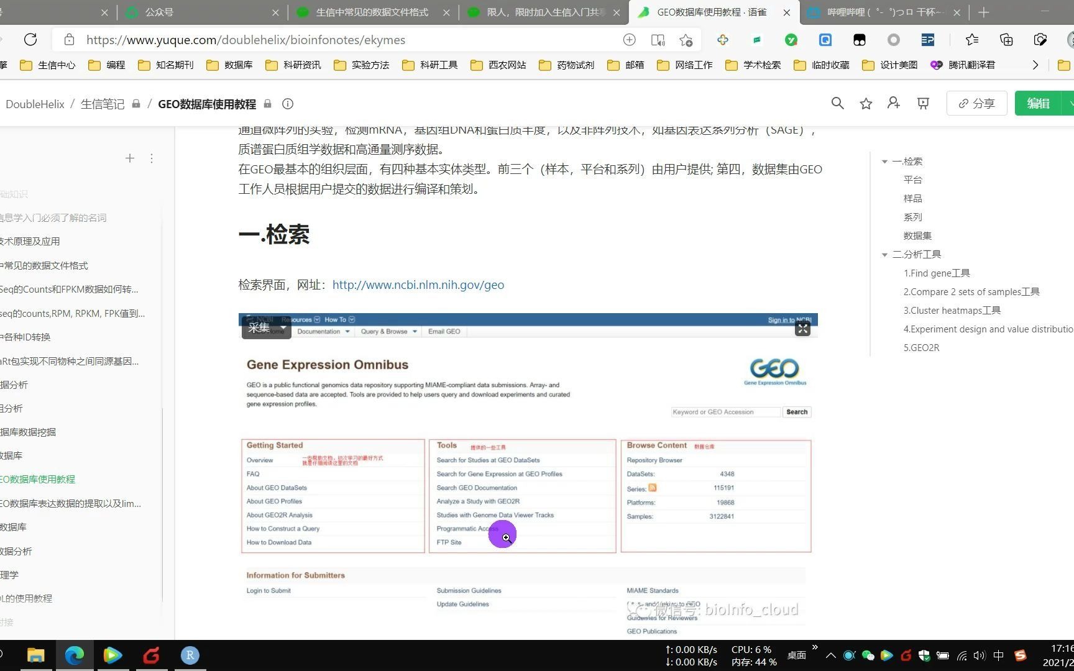This screenshot has width=1074, height=671.
Task: Open sidebar item 各种ID转换
Action: pos(25,337)
